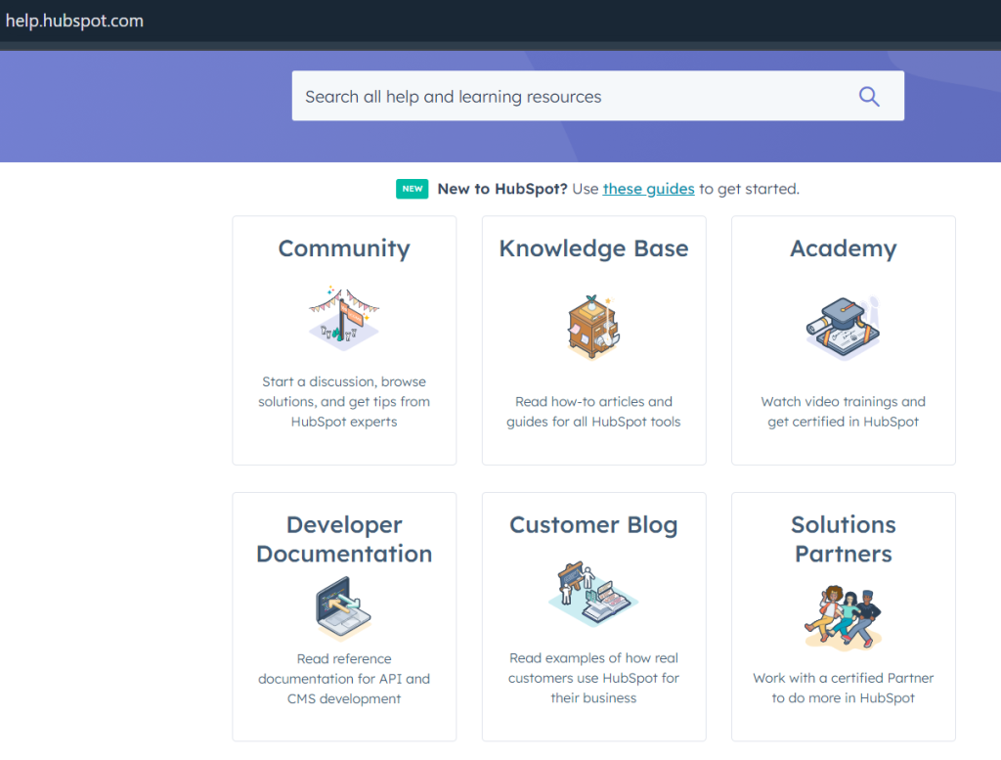Open the Community heading
This screenshot has height=760, width=1001.
[344, 248]
